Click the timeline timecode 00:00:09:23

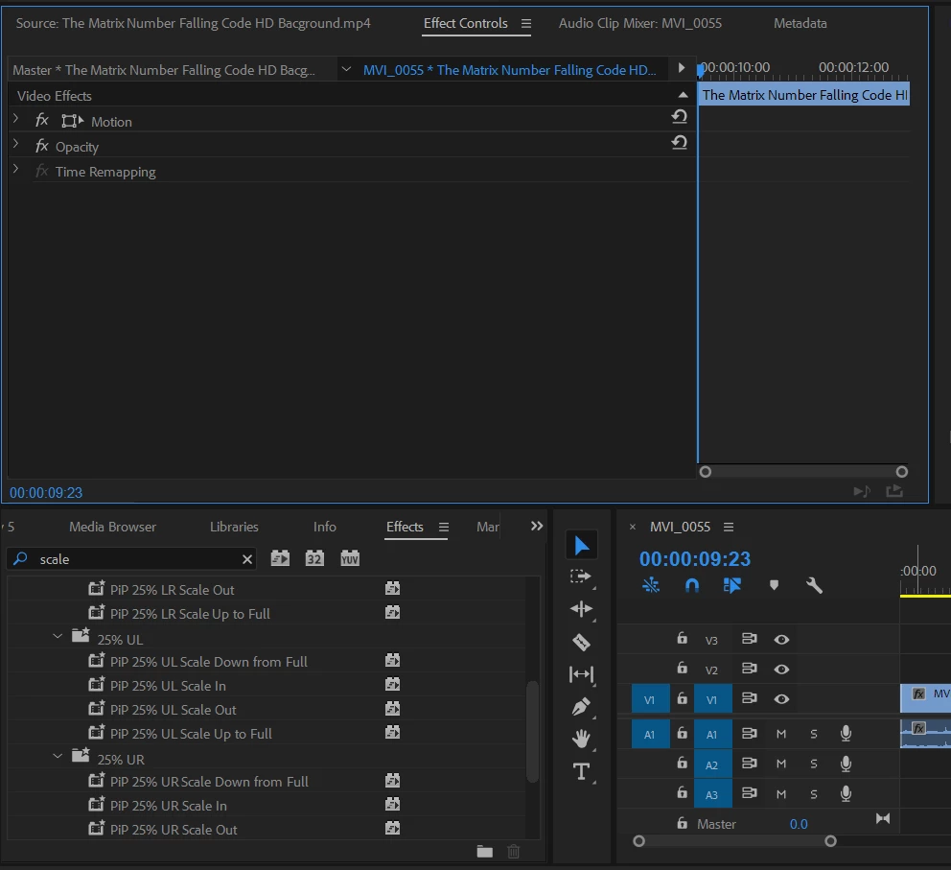[x=695, y=559]
